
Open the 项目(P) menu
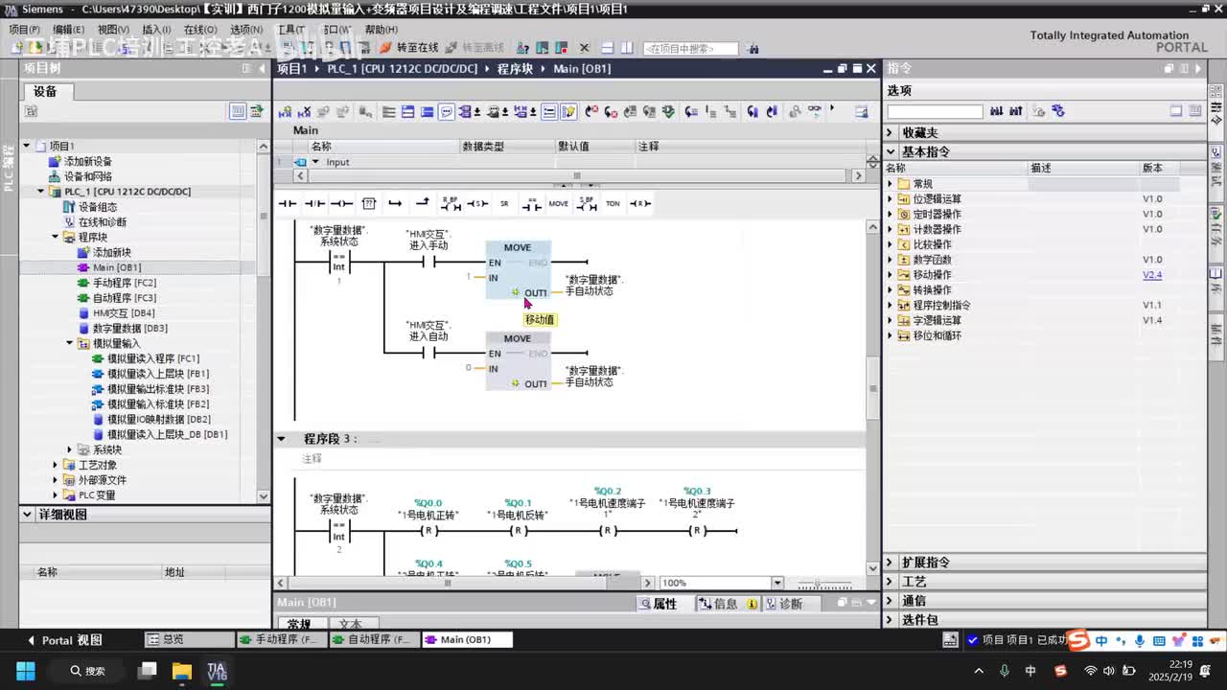click(x=25, y=30)
